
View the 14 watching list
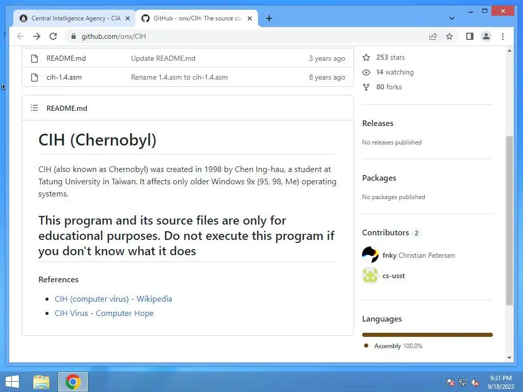coord(395,72)
